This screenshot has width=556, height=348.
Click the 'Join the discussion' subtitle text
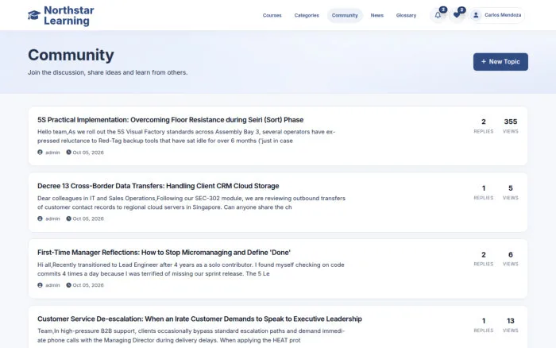click(x=108, y=72)
